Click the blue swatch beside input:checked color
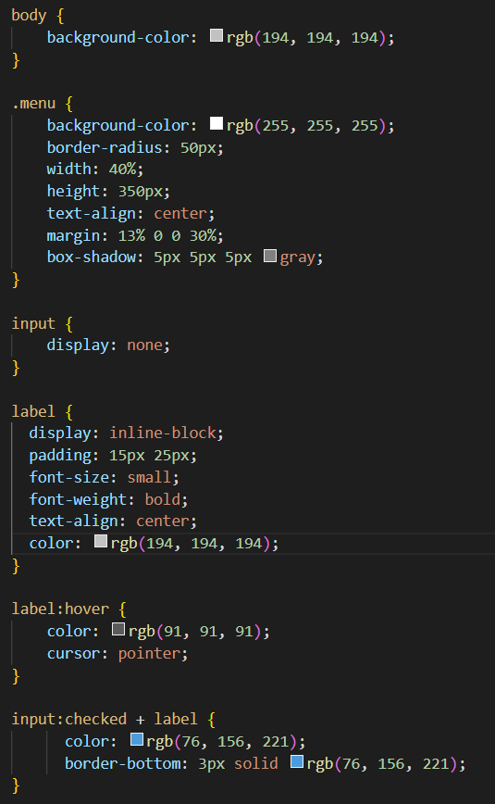The height and width of the screenshot is (804, 495). pos(137,739)
